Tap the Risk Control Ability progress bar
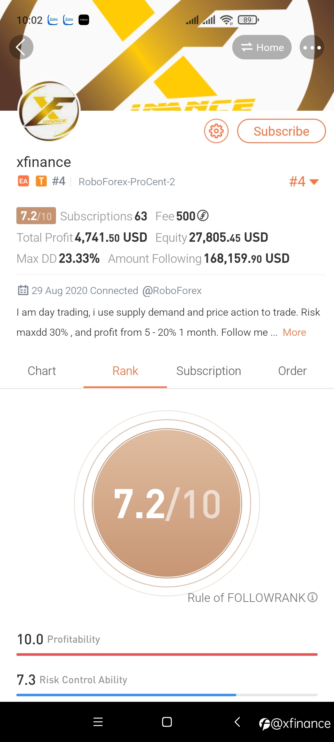This screenshot has width=334, height=742. (167, 695)
